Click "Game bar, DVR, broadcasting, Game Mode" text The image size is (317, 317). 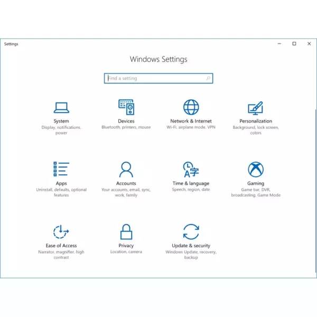(256, 192)
